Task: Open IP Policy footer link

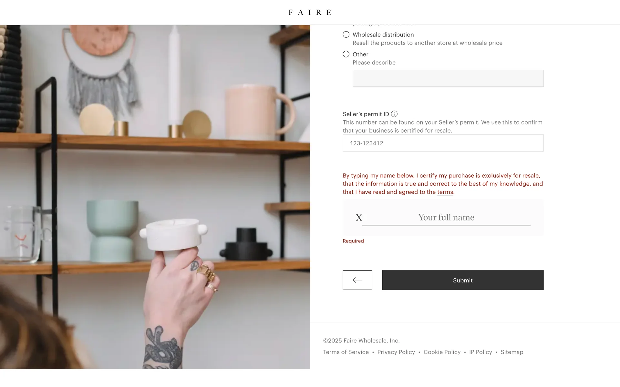Action: pyautogui.click(x=480, y=352)
